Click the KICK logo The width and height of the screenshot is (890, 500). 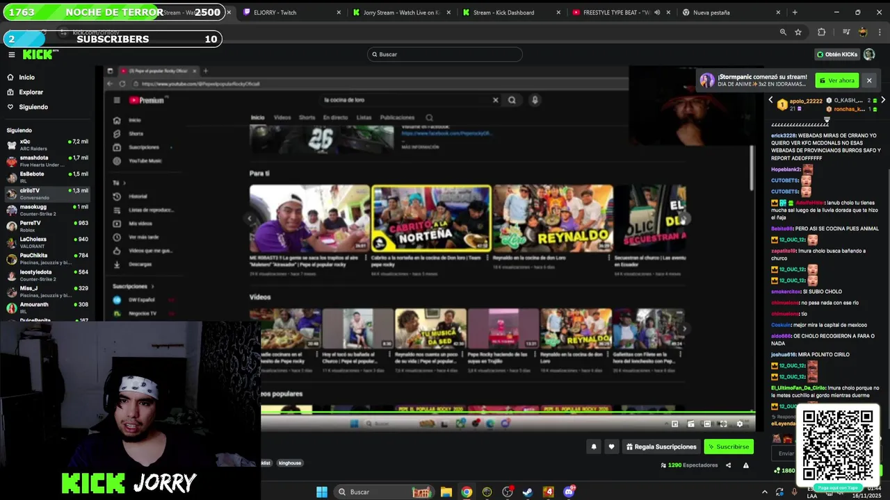tap(38, 55)
